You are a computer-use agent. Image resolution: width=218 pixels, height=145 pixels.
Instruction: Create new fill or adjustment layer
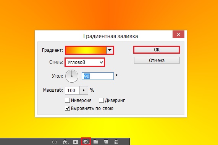86,142
